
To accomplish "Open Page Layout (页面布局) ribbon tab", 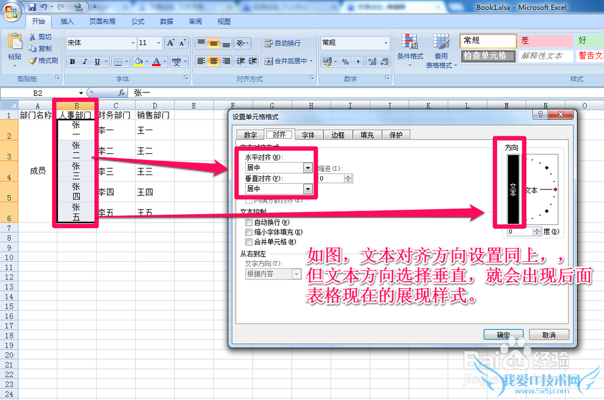I will tap(103, 22).
